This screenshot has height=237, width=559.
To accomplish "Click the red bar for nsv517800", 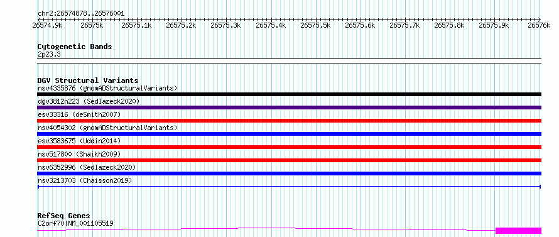I will click(x=290, y=160).
